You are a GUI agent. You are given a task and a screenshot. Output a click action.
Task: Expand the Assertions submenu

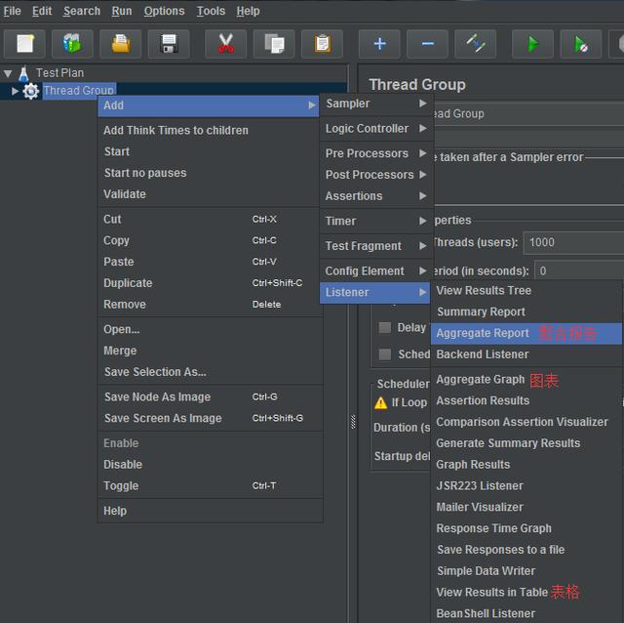click(x=376, y=196)
